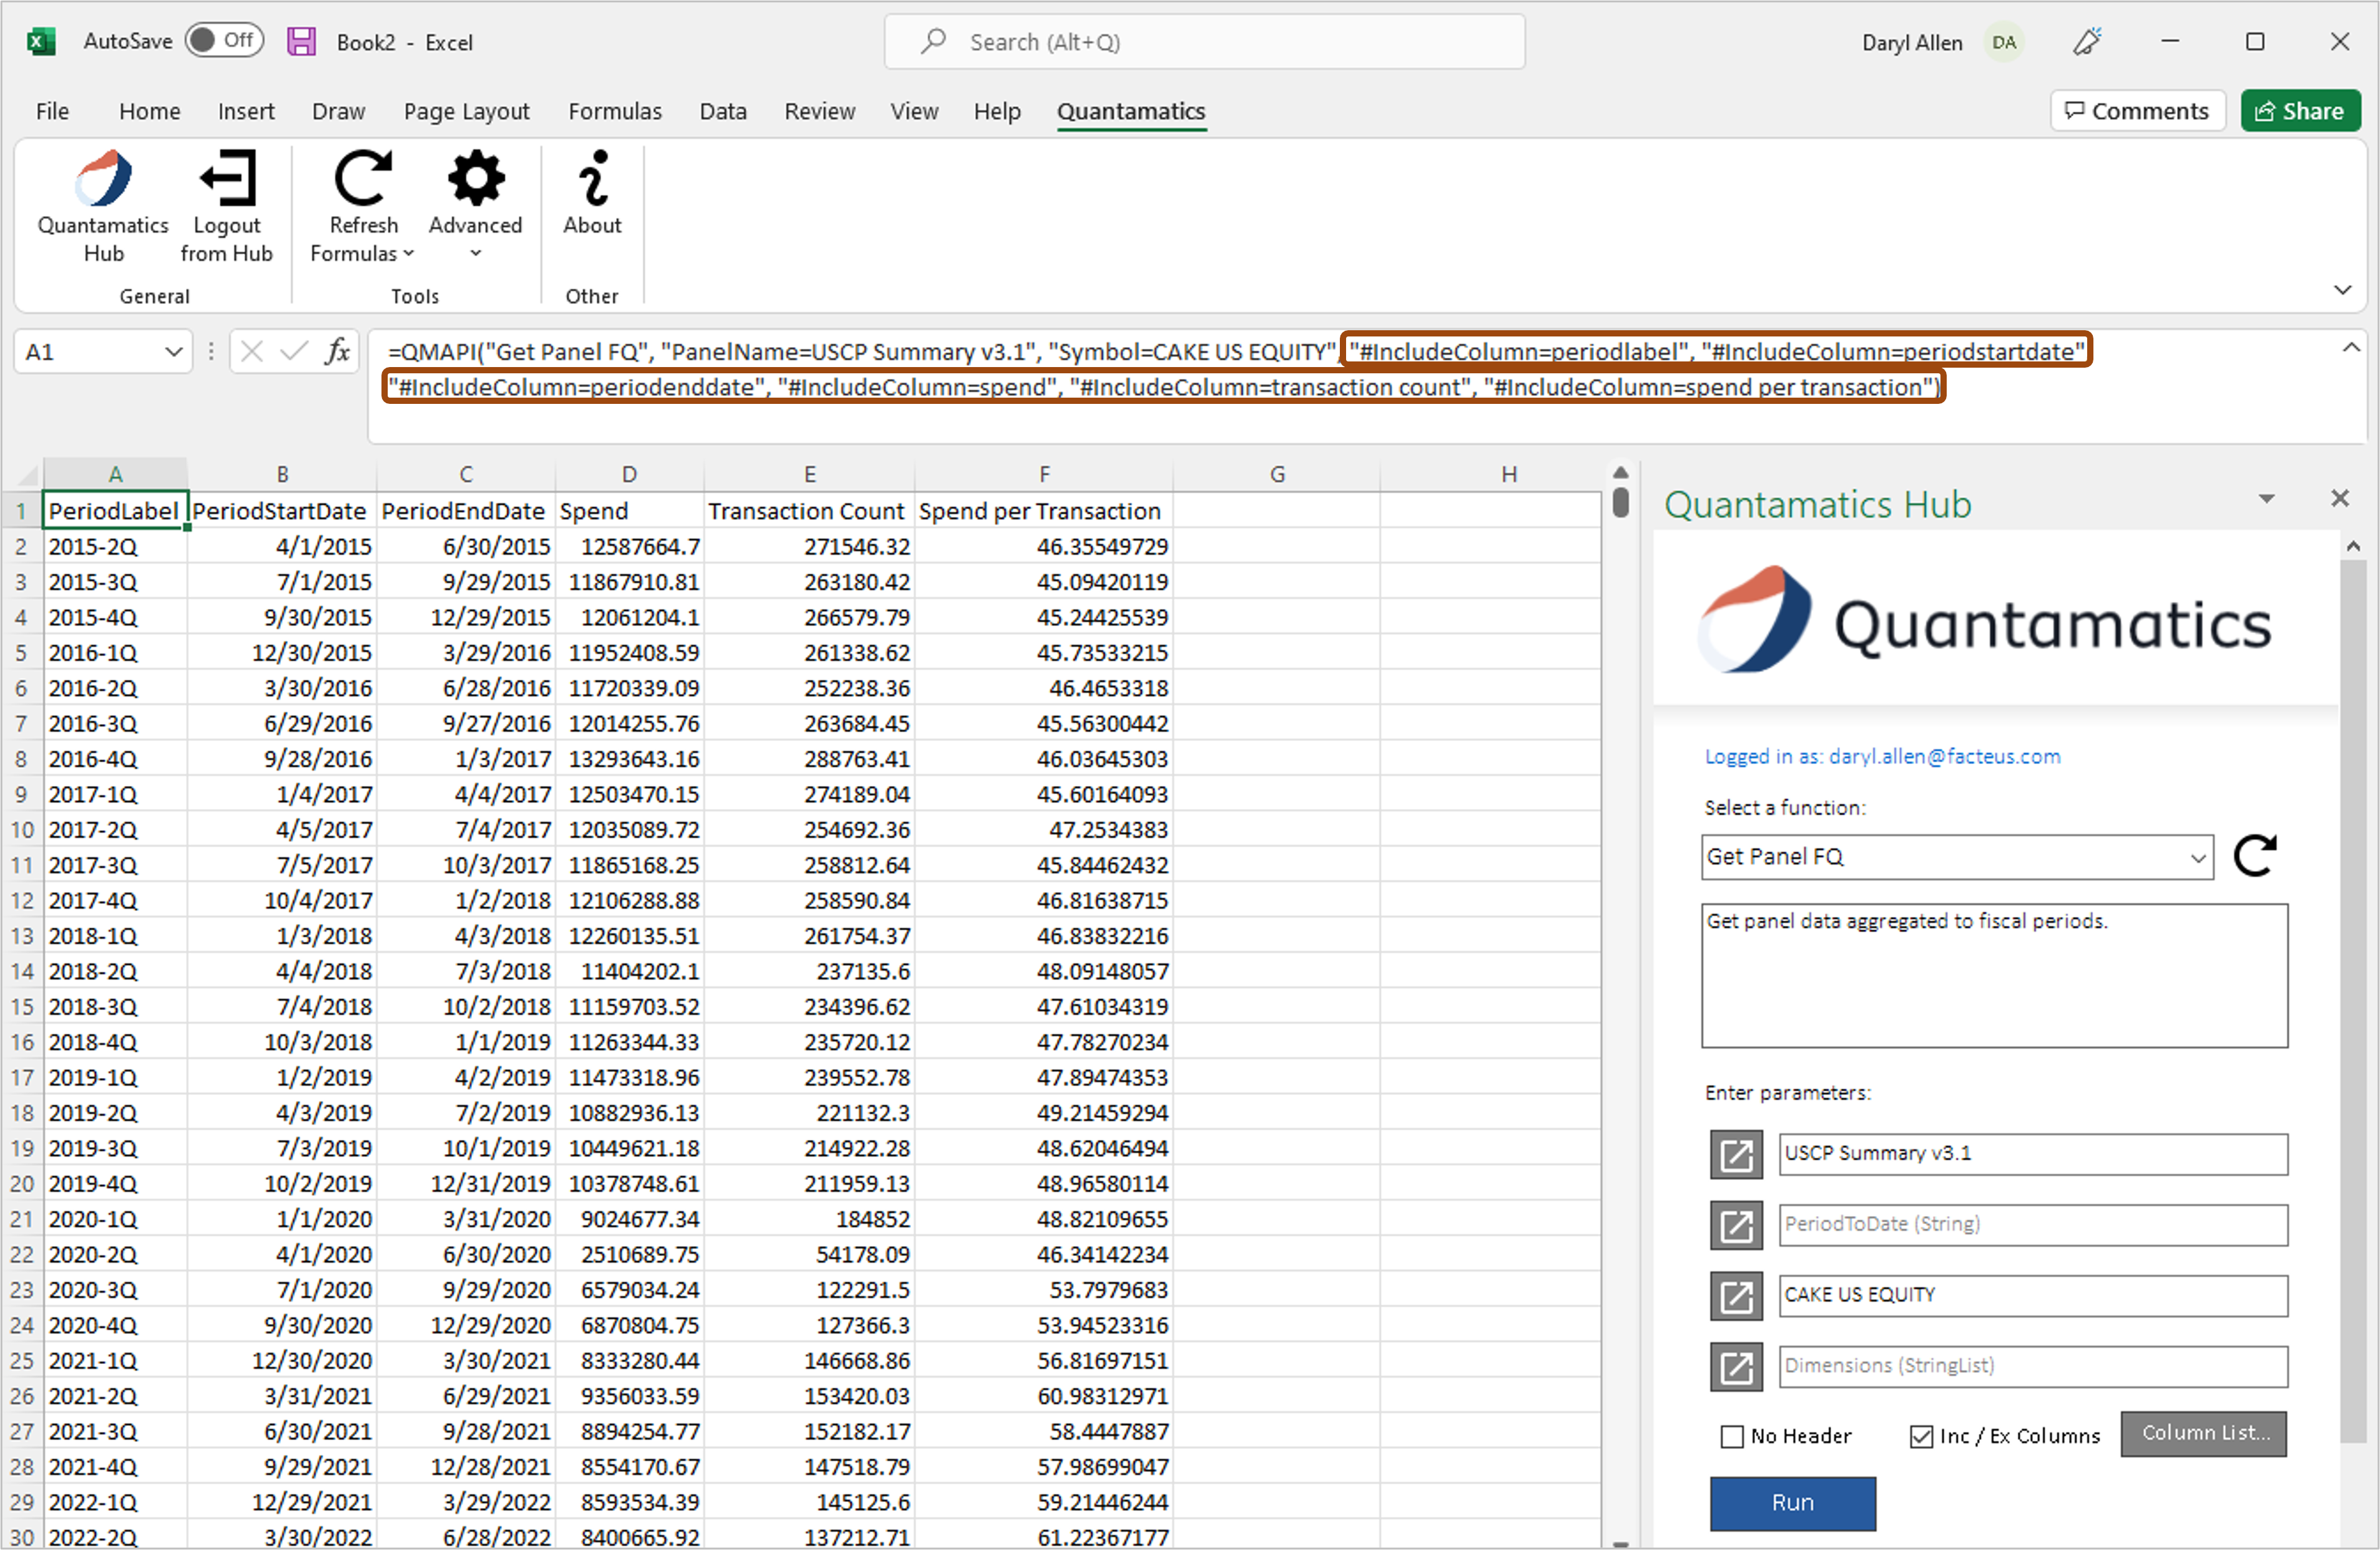Click the Column List button
2380x1550 pixels.
click(x=2203, y=1434)
